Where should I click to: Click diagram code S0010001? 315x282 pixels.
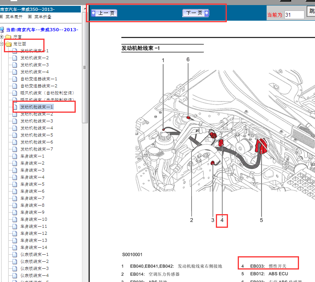pyautogui.click(x=132, y=255)
